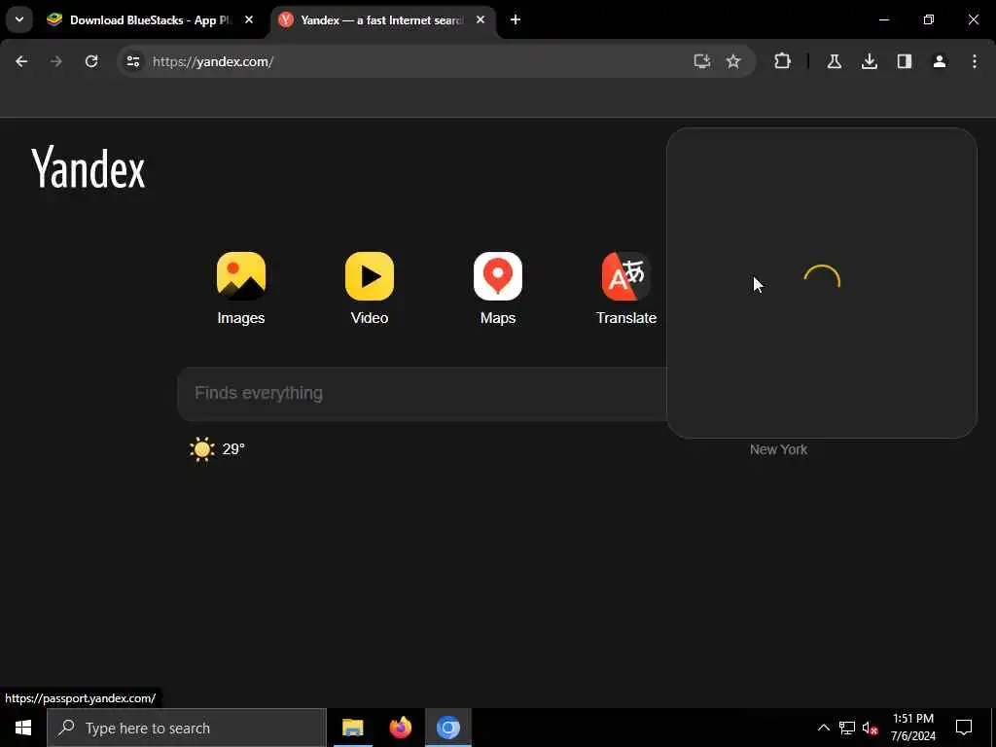The image size is (996, 747).
Task: Open Windows notification center
Action: [x=964, y=728]
